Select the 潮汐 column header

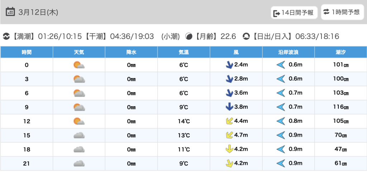point(340,52)
